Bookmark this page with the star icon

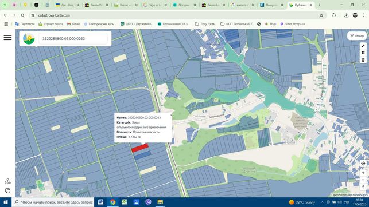(x=321, y=15)
